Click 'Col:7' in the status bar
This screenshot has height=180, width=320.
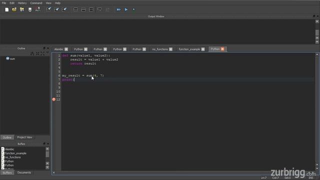coord(275,178)
